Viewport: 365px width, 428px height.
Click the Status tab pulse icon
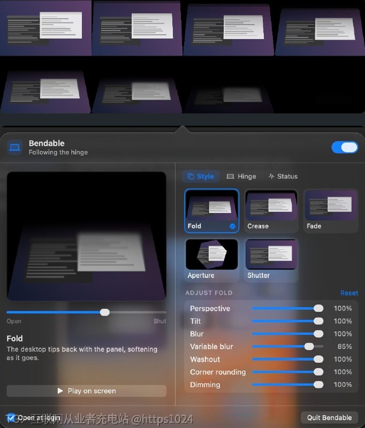point(271,177)
